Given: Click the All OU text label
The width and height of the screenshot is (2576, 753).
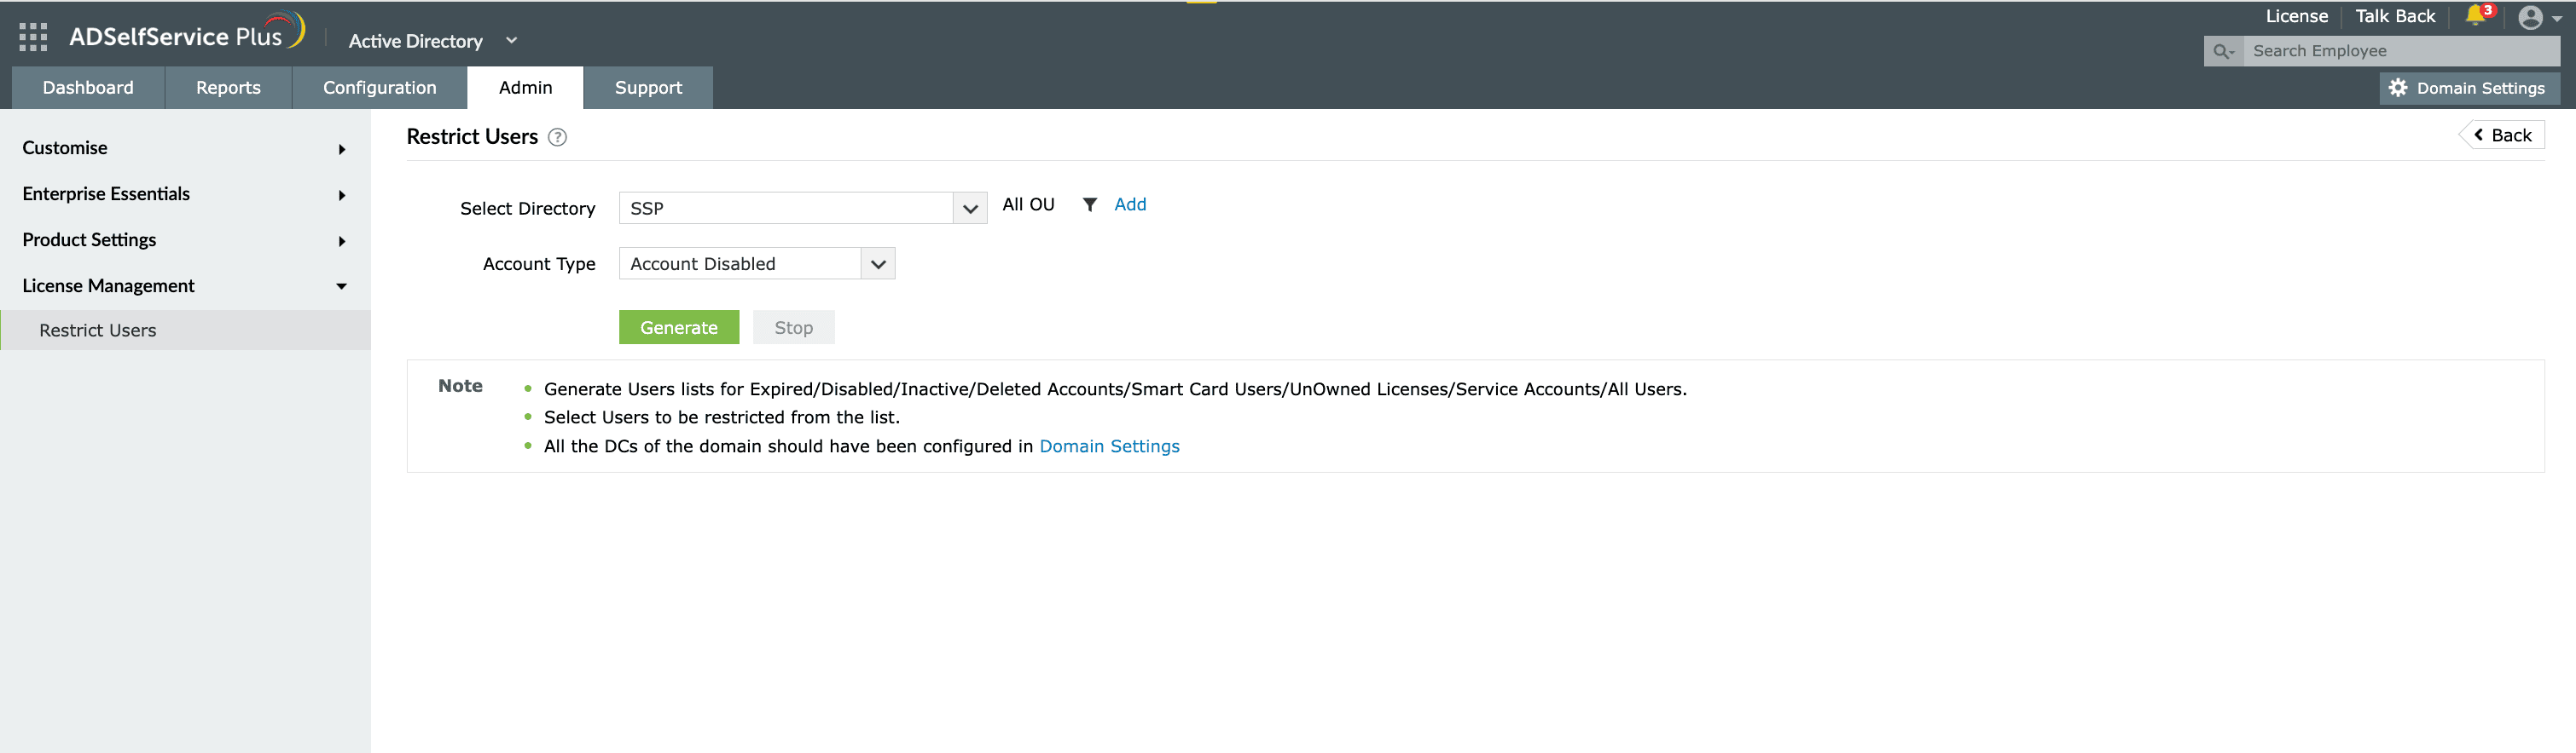Looking at the screenshot, I should coord(1028,204).
